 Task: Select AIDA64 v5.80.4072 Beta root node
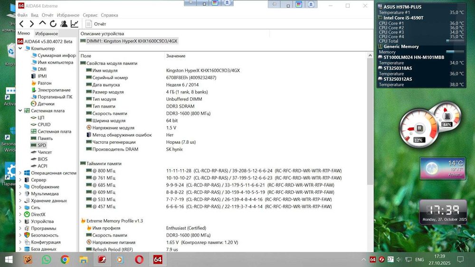coord(45,41)
